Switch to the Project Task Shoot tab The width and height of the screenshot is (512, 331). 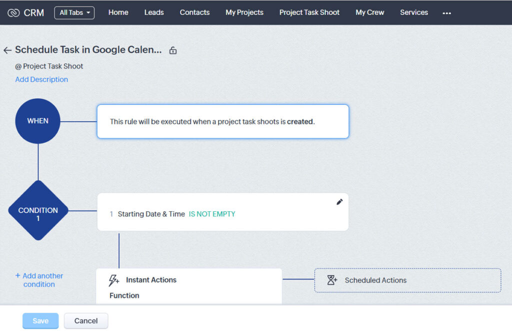(309, 12)
